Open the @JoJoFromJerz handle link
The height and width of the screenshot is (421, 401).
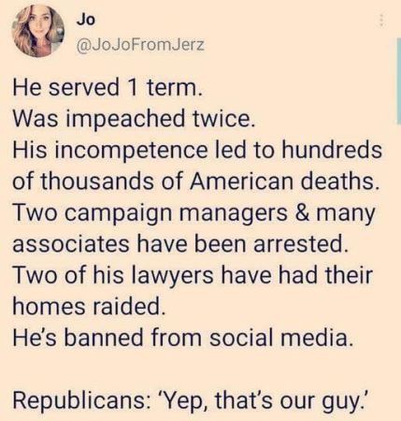tap(140, 46)
